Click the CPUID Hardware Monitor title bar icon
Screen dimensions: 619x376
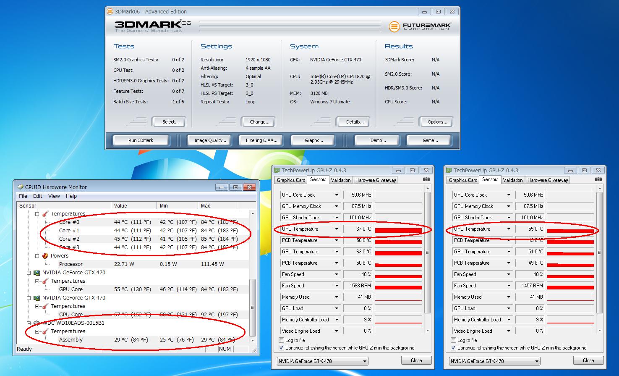click(20, 187)
